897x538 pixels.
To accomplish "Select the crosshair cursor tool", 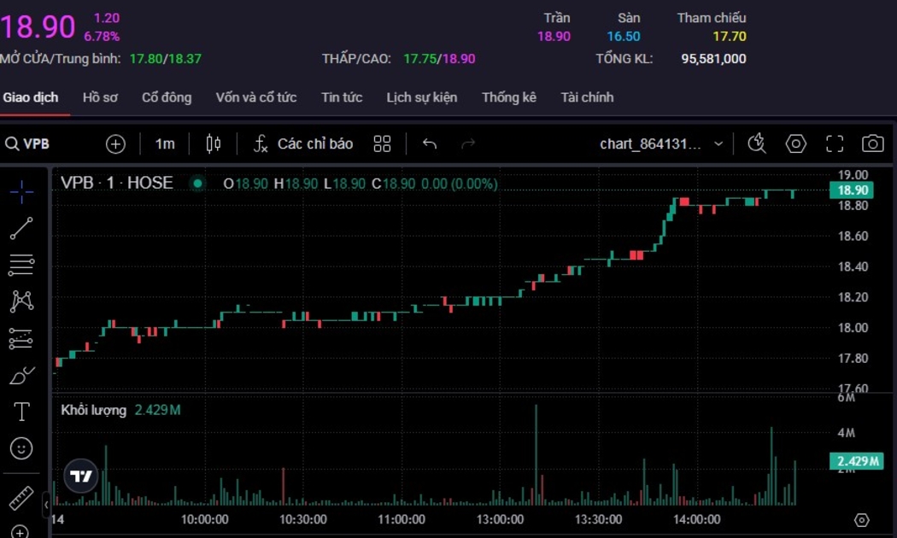I will pyautogui.click(x=21, y=191).
